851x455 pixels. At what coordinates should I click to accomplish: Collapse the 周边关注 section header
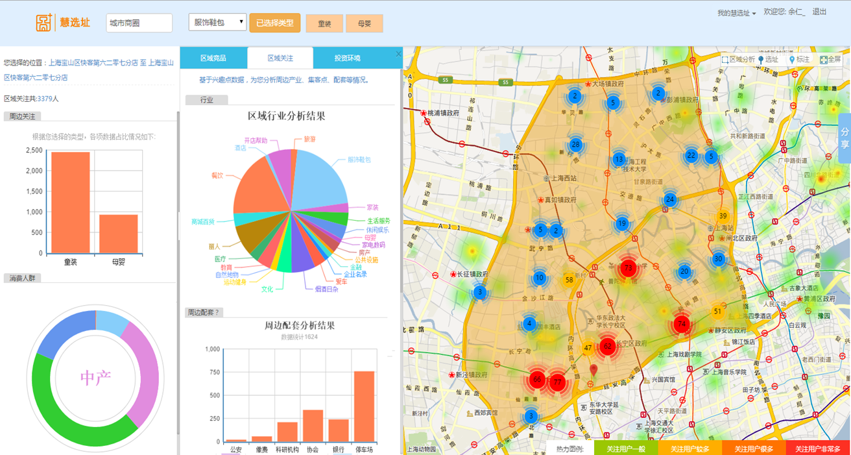(x=23, y=116)
